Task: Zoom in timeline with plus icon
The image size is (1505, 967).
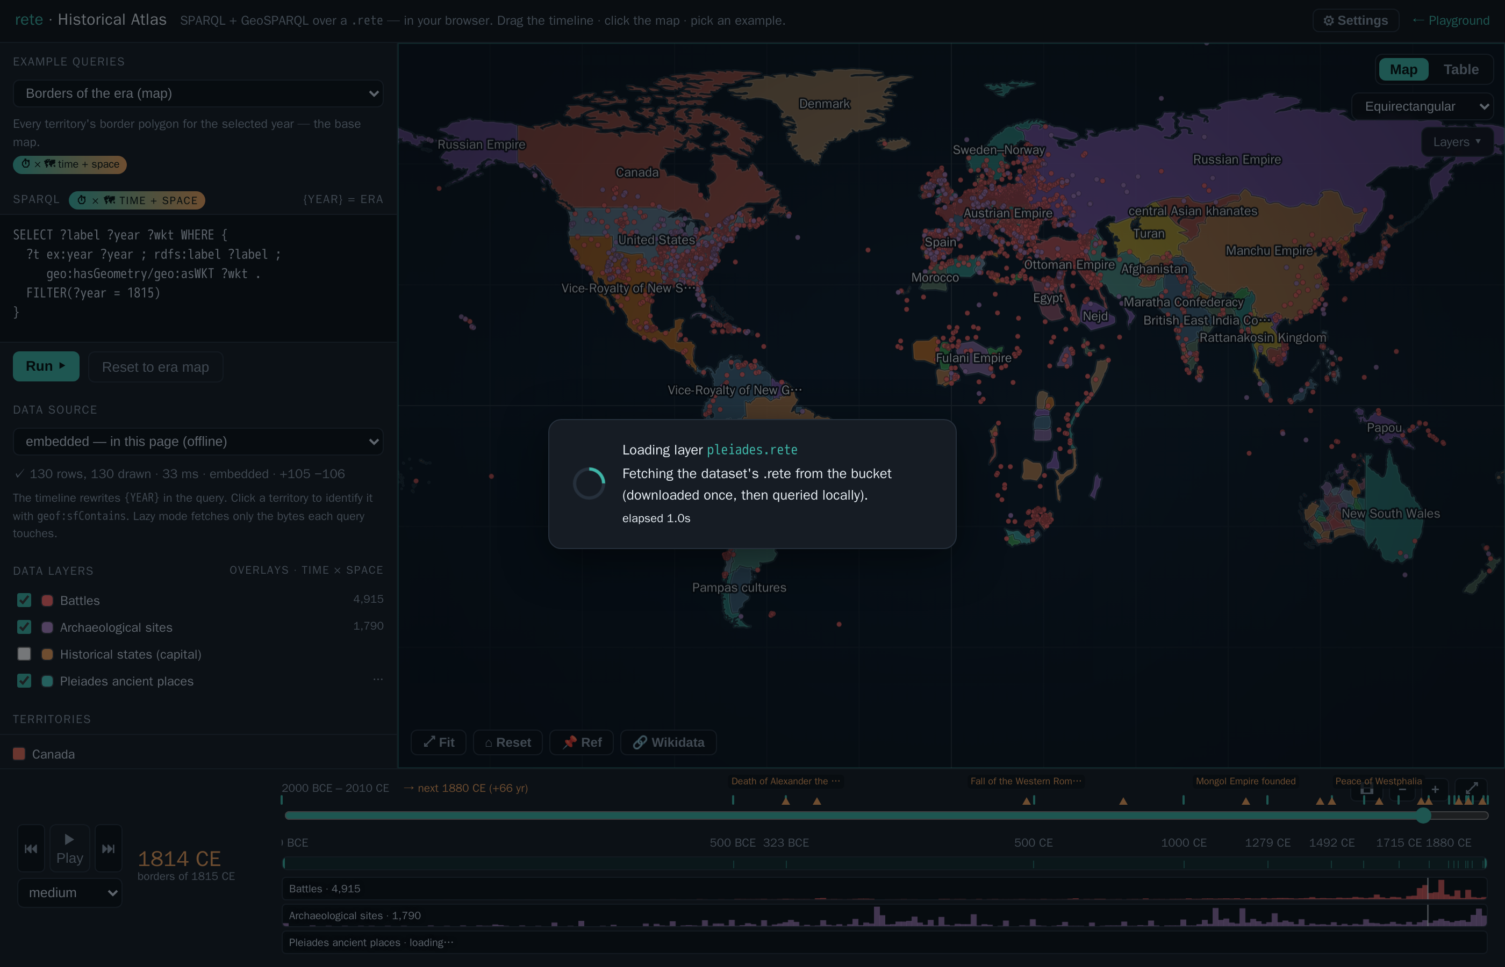Action: (1435, 789)
